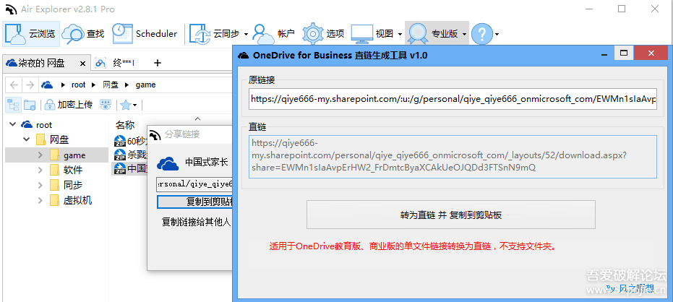
Task: Switch to the 终*** tab
Action: click(x=115, y=63)
